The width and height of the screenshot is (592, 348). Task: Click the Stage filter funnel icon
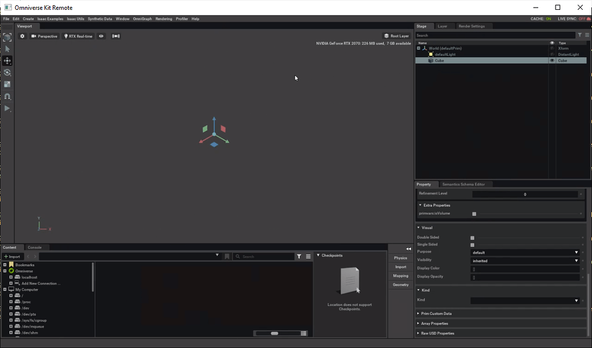580,35
